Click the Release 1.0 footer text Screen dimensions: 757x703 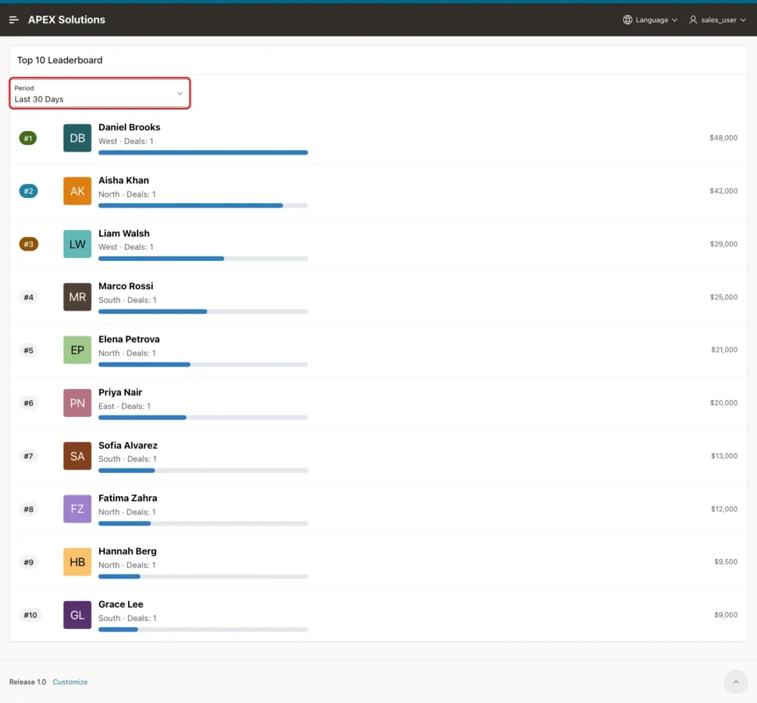(27, 682)
